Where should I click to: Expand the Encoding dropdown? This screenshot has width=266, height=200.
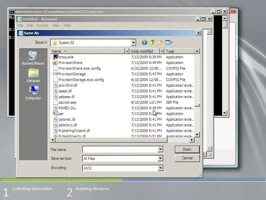pos(160,168)
